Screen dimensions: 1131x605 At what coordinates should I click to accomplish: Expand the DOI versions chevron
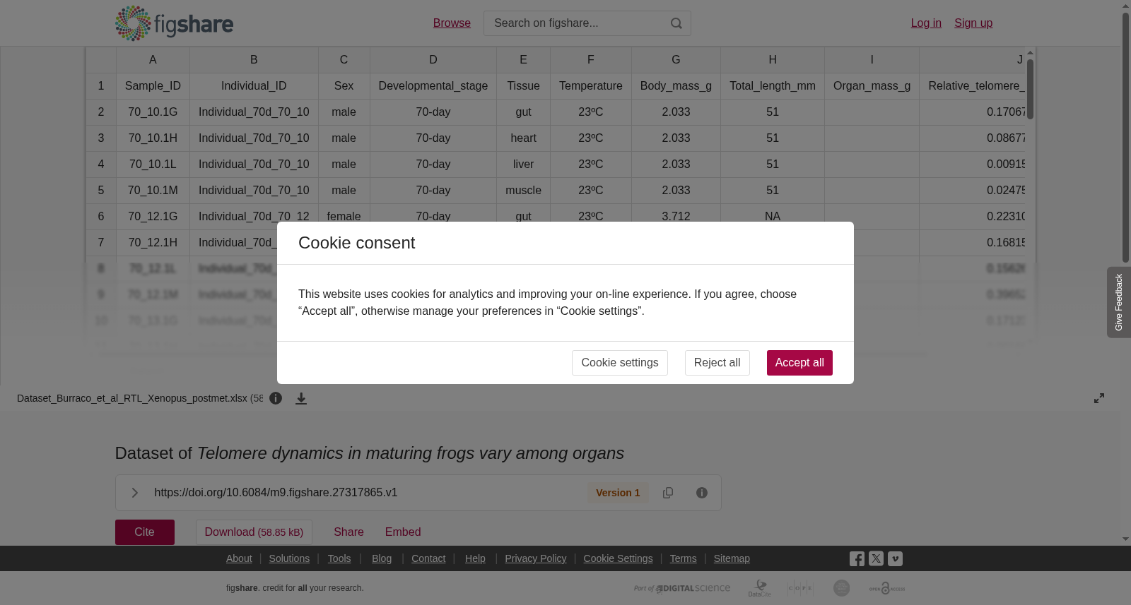pyautogui.click(x=134, y=493)
